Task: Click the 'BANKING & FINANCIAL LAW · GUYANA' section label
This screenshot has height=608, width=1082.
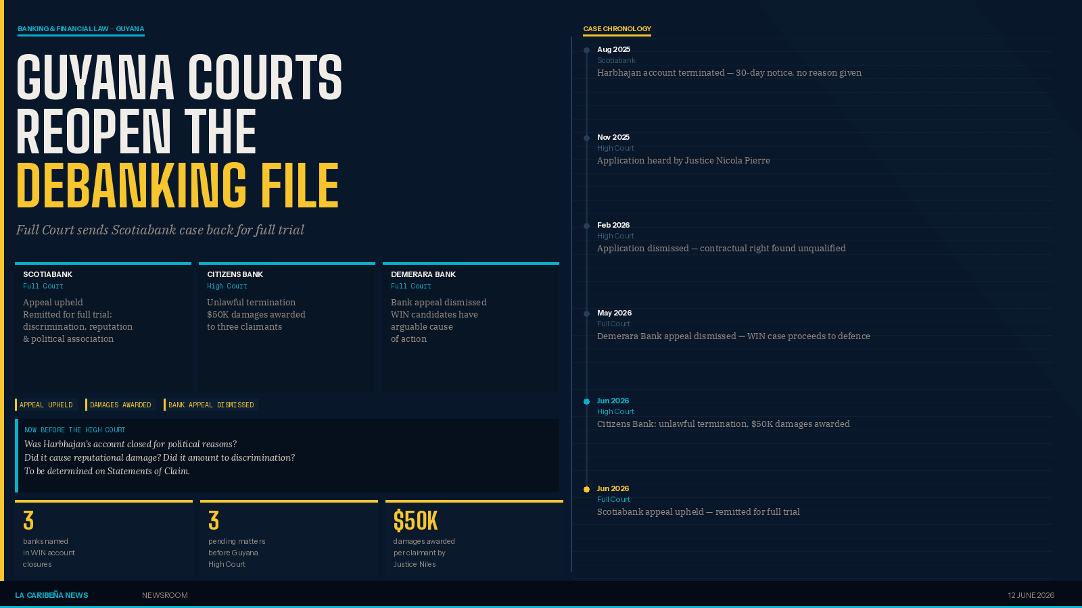Action: (x=81, y=29)
